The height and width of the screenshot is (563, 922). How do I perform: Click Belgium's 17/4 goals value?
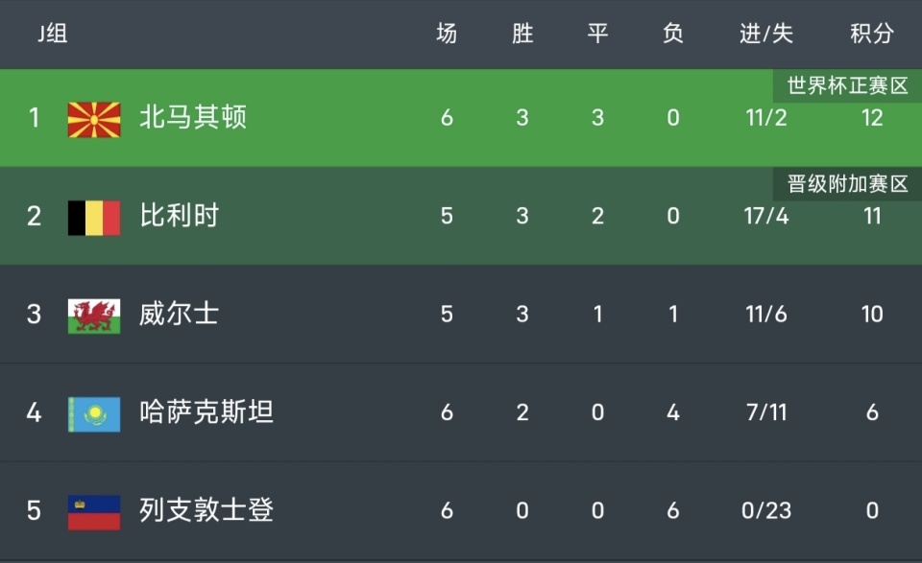[765, 216]
